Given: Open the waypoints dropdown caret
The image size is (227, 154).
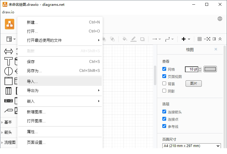Looking at the screenshot, I should point(172,39).
